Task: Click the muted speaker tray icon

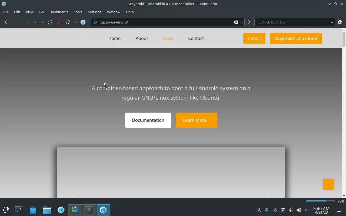Action: point(291,210)
